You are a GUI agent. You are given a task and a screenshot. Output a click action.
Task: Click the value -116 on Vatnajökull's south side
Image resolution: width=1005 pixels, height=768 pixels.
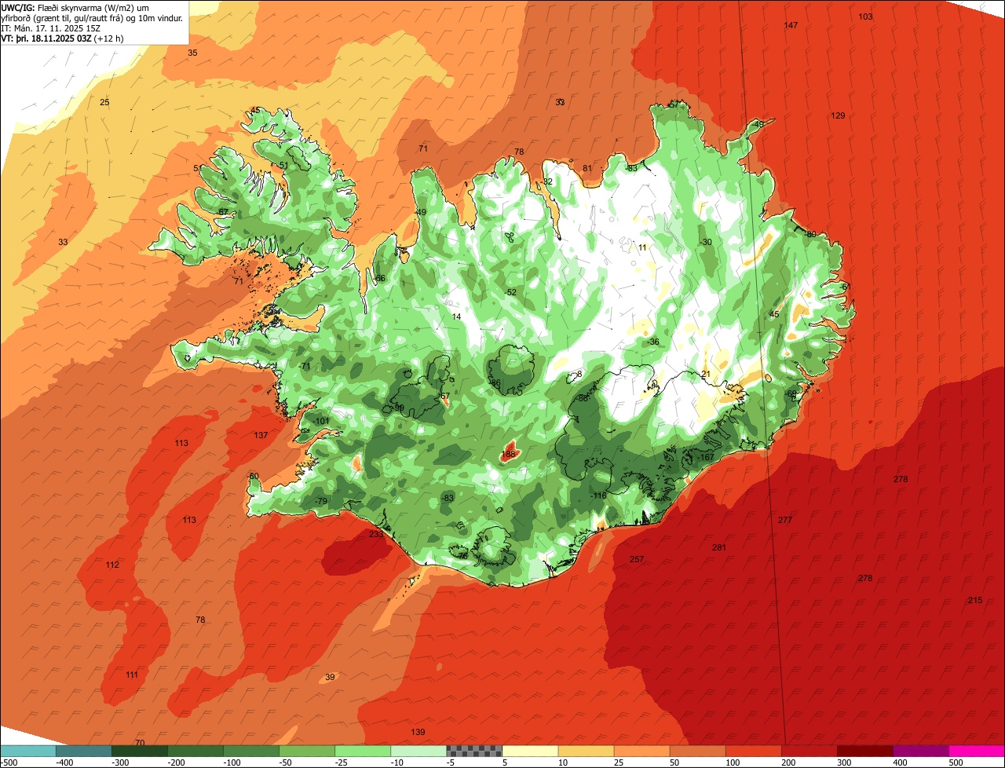click(x=598, y=496)
